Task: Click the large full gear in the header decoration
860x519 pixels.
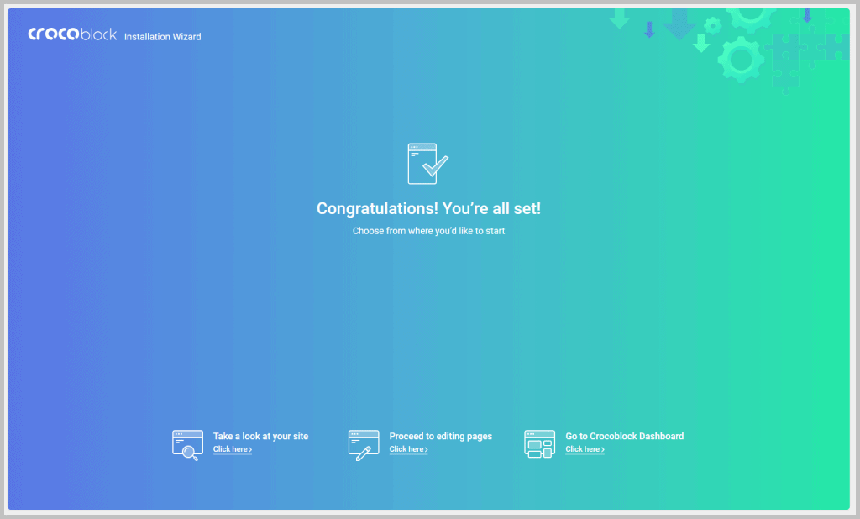Action: pyautogui.click(x=740, y=59)
